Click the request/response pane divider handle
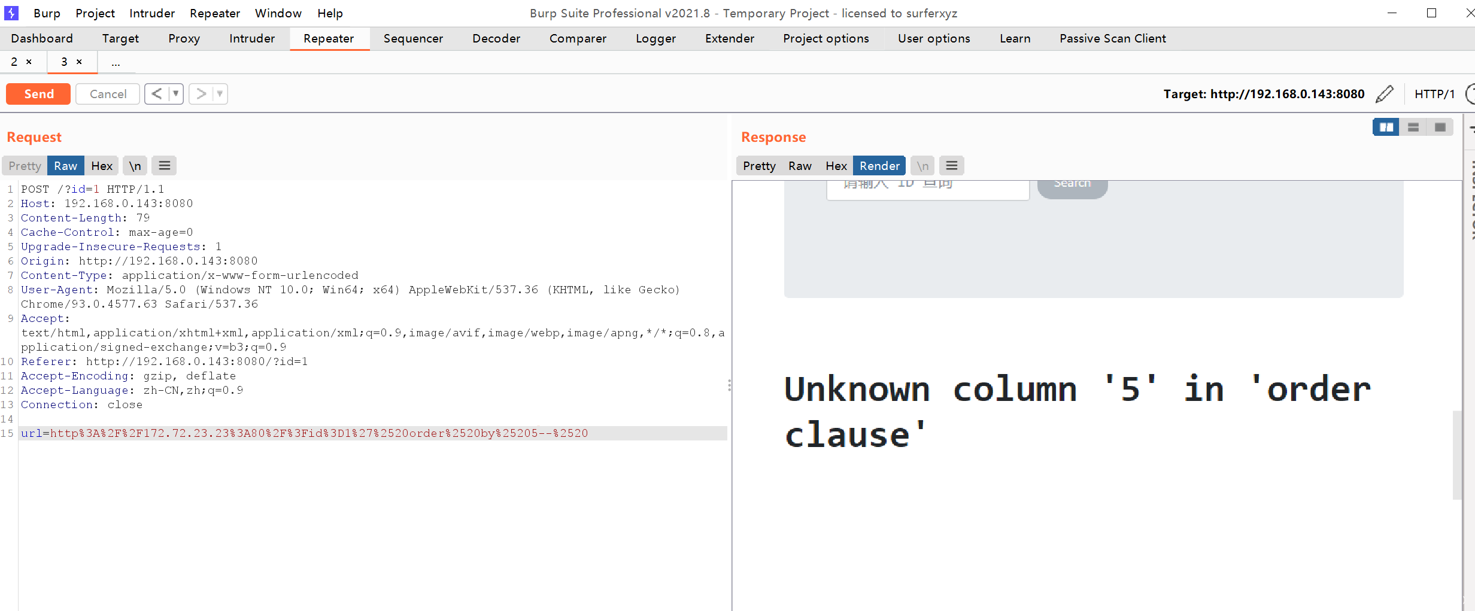The width and height of the screenshot is (1475, 611). point(729,385)
